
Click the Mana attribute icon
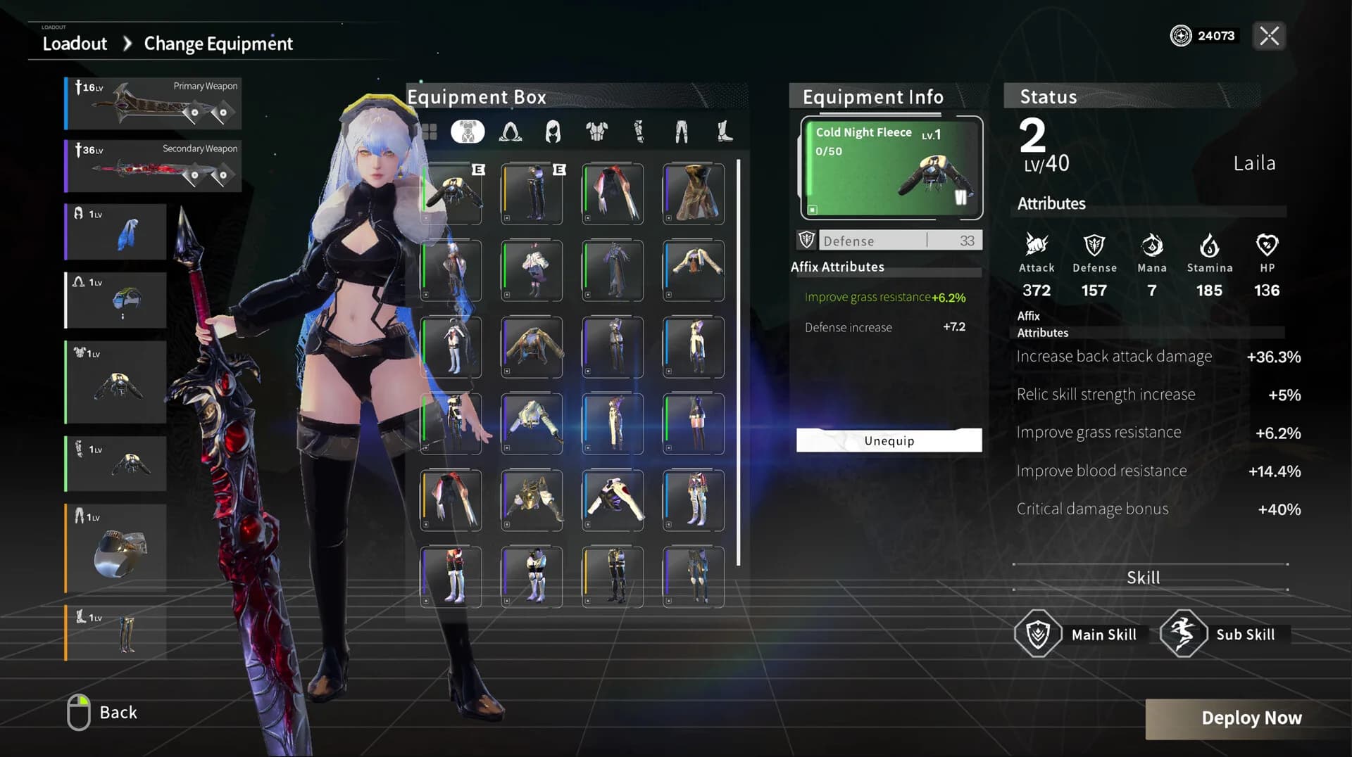[x=1152, y=245]
